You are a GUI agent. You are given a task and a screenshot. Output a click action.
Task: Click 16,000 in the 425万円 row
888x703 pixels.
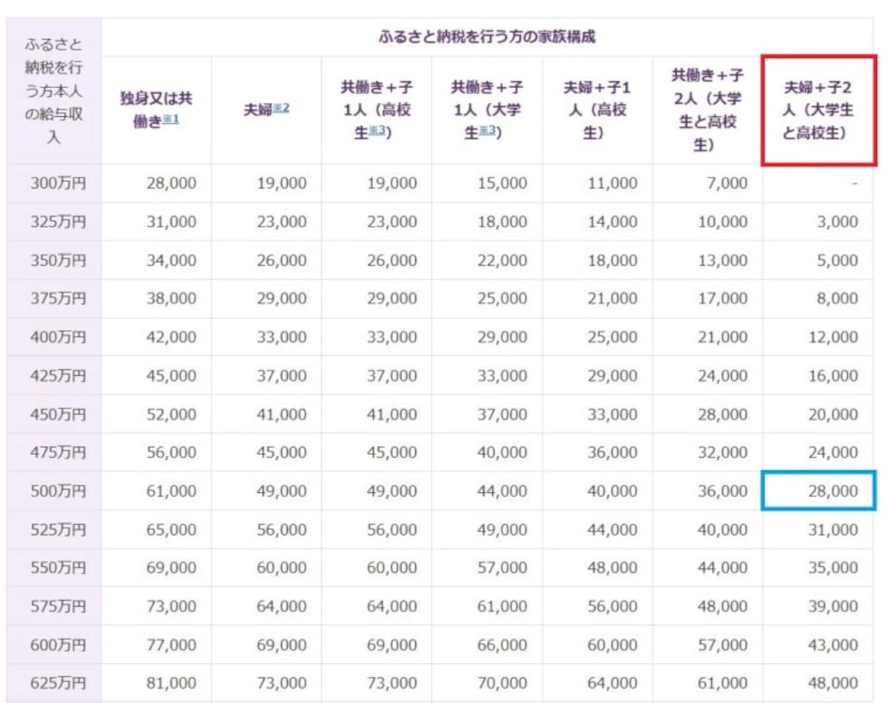click(833, 376)
